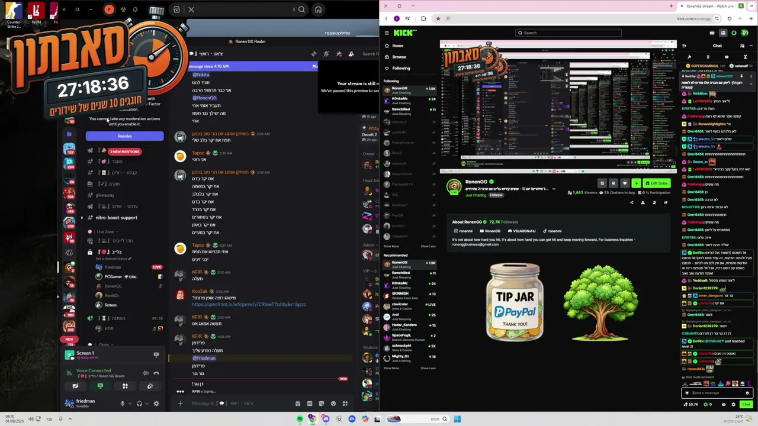Screen dimensions: 758x426
Task: Open Discord search magnifier in title bar
Action: tap(301, 9)
